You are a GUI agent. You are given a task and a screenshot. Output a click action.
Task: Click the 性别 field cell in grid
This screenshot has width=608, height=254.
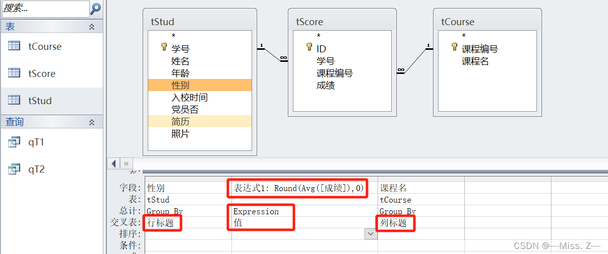[188, 188]
